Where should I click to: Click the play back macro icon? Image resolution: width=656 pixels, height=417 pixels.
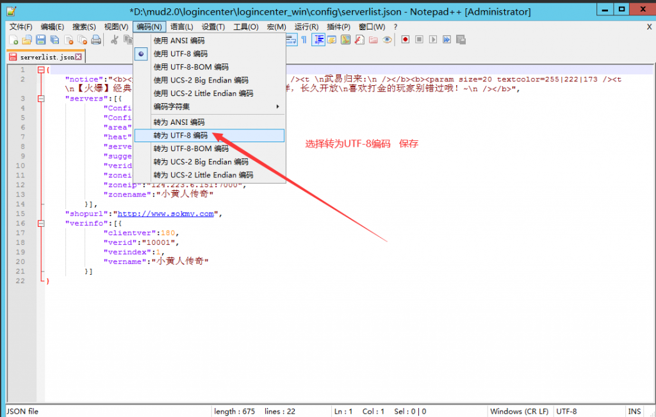coord(433,39)
